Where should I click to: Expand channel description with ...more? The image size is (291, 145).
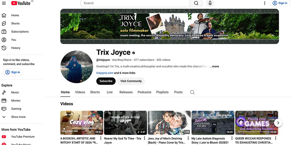coord(214,66)
